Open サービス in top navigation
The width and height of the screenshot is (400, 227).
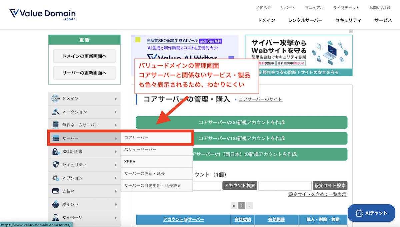pyautogui.click(x=383, y=20)
